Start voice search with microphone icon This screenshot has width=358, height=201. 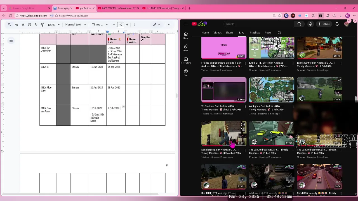pyautogui.click(x=310, y=24)
